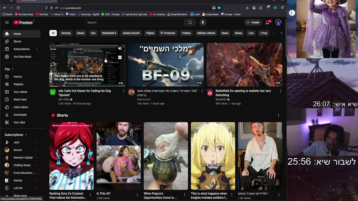This screenshot has height=201, width=358.
Task: Open Playlists in the sidebar
Action: pyautogui.click(x=22, y=84)
